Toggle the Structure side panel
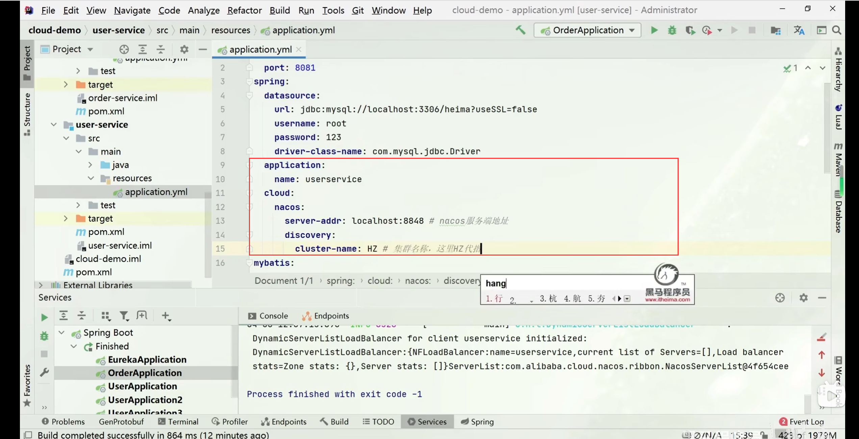Screen dimensions: 859x439 [x=27, y=115]
